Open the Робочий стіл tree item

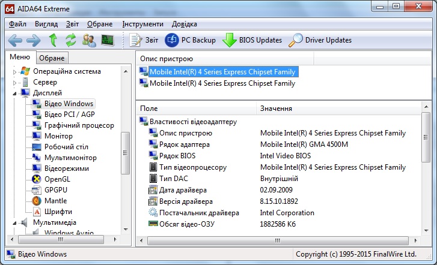66,147
